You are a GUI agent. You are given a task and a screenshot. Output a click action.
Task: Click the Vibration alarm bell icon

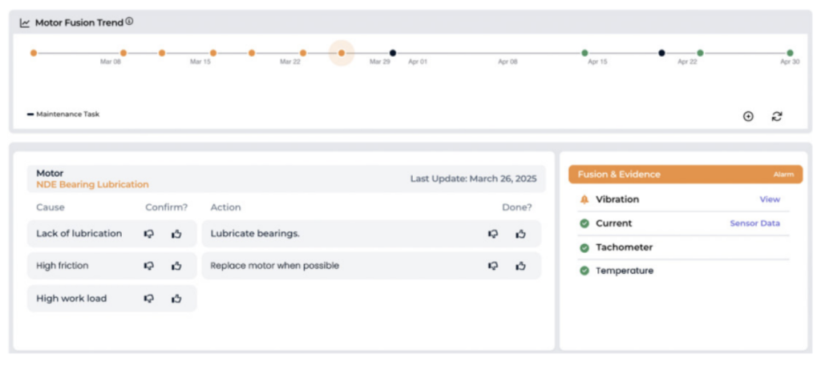pos(584,199)
